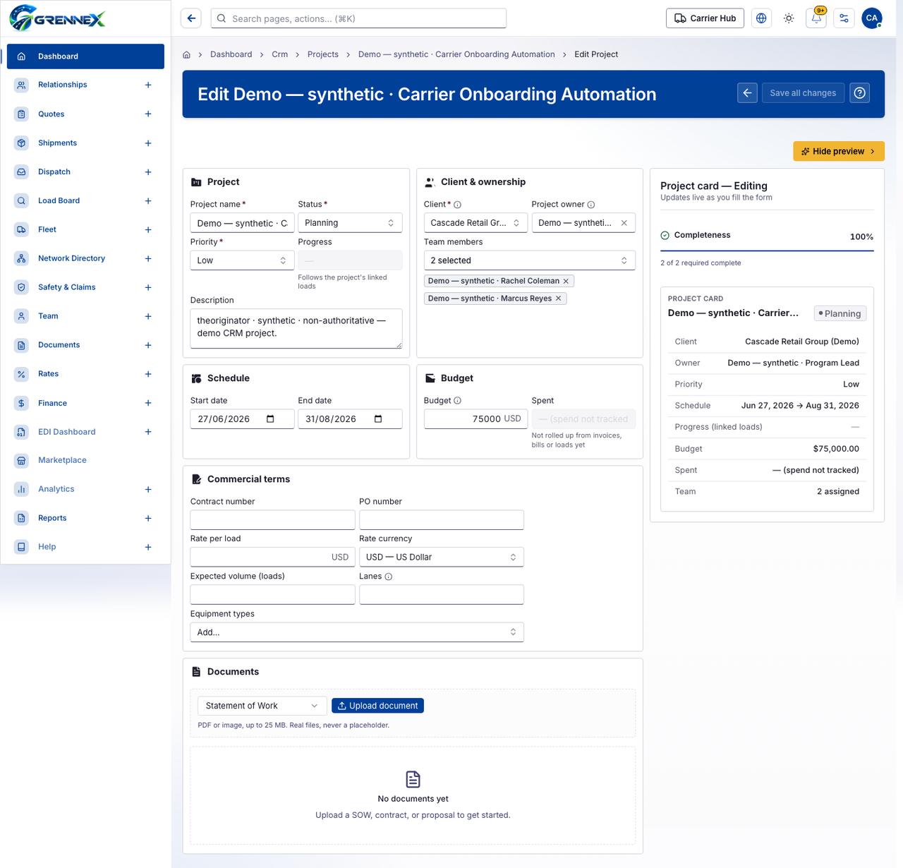Open the End date calendar picker icon

(378, 419)
